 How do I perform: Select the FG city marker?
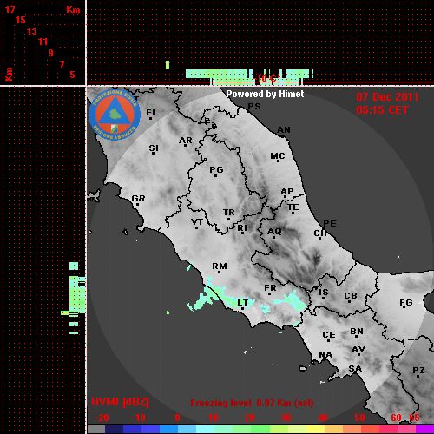(404, 307)
